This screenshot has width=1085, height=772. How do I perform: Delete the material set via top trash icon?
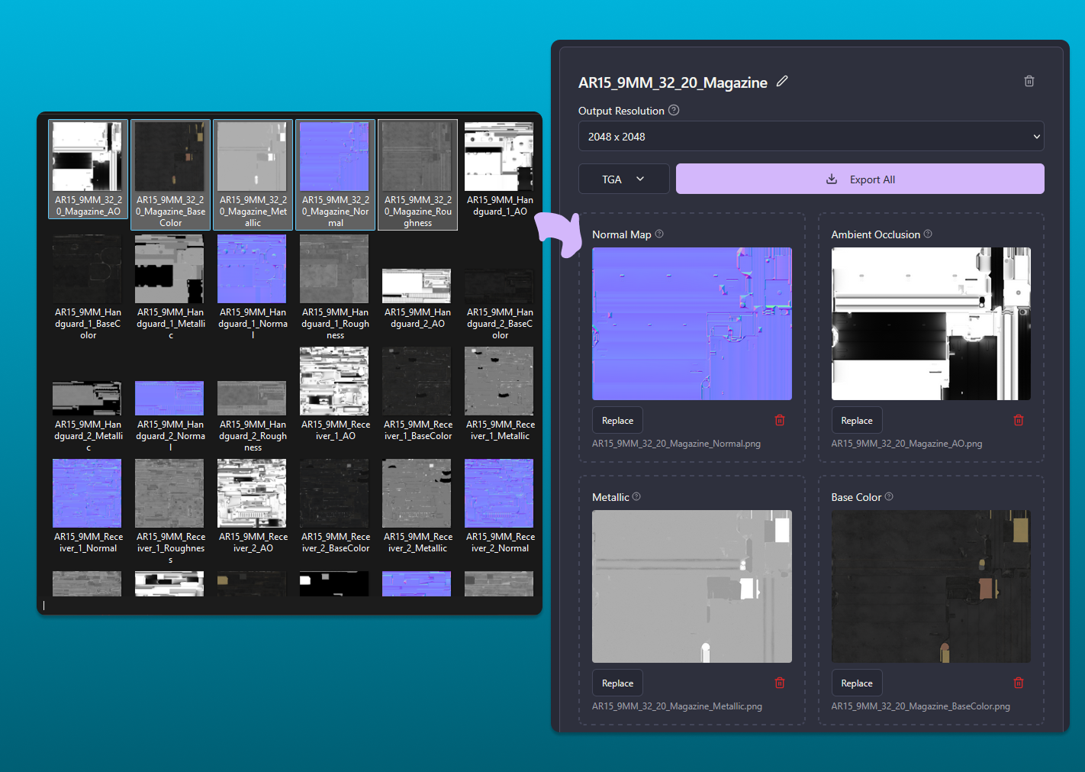1029,81
